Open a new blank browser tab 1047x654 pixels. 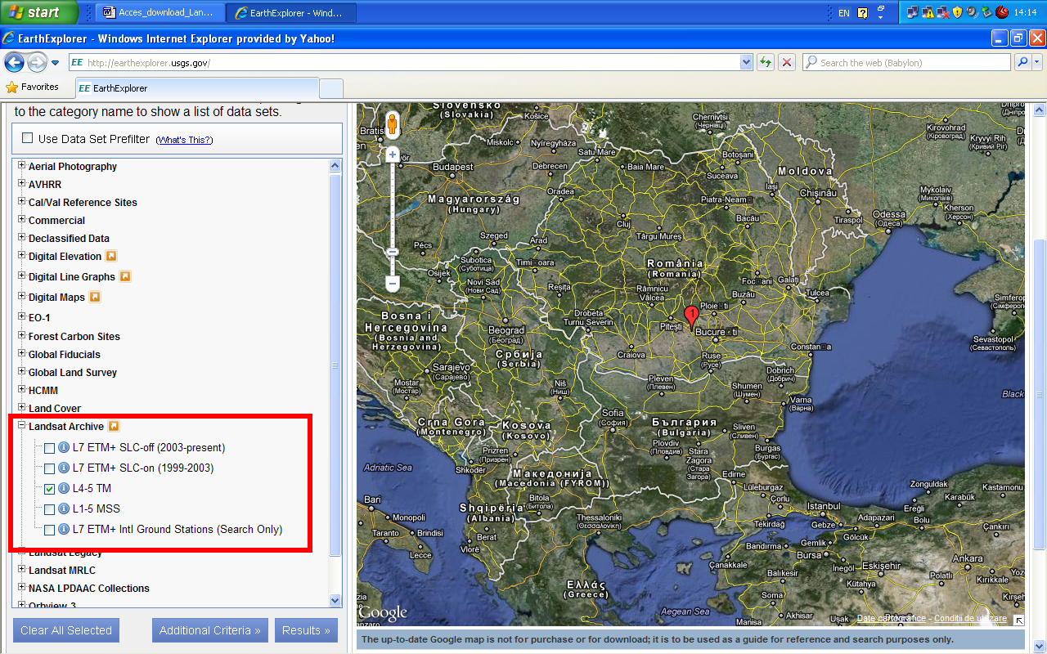(330, 88)
